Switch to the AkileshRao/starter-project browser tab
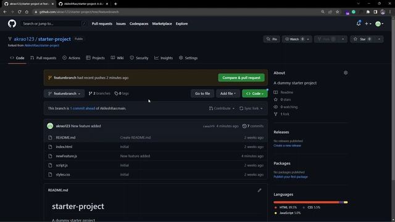Screen dimensions: 395x222 [x=84, y=4]
